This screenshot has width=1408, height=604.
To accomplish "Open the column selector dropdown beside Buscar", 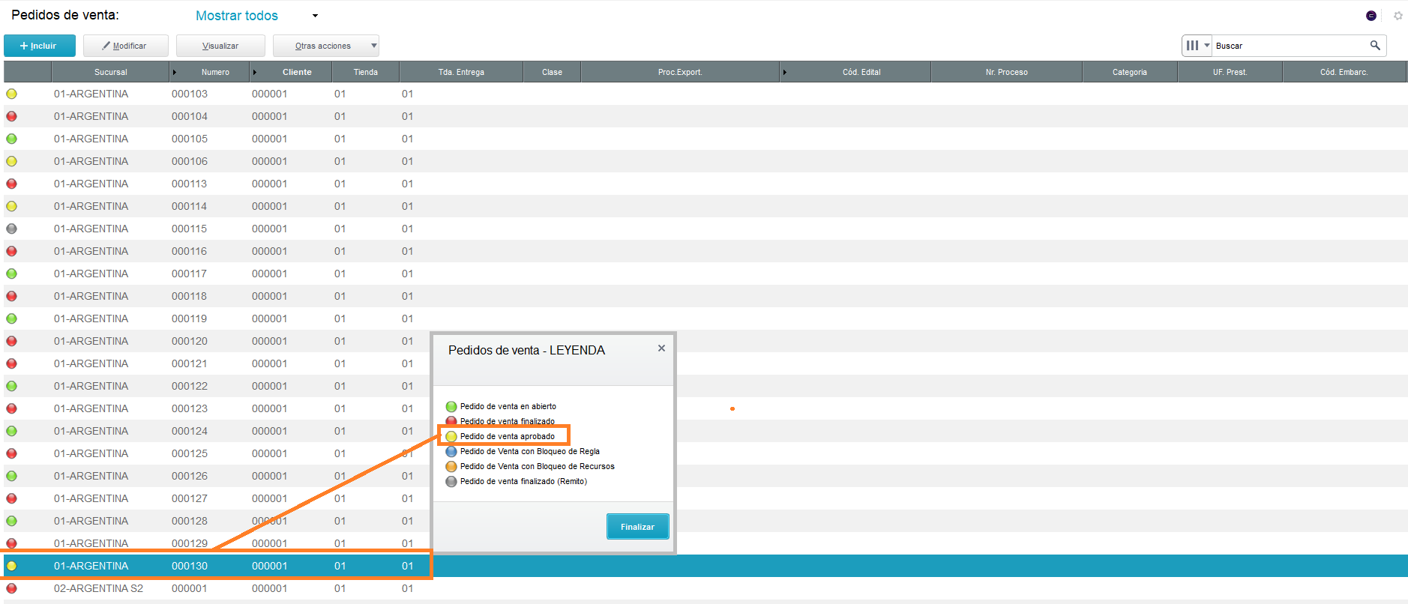I will tap(1197, 46).
